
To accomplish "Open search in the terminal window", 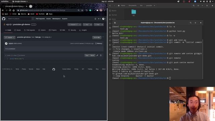I will pos(190,23).
